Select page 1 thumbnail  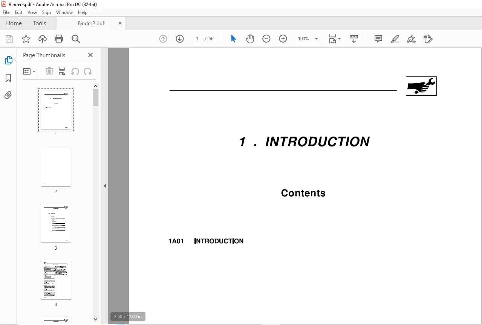56,110
